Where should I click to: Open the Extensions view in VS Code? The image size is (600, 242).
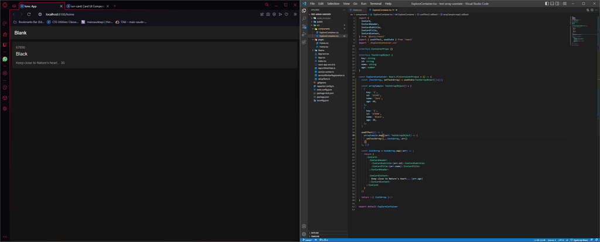click(x=304, y=43)
